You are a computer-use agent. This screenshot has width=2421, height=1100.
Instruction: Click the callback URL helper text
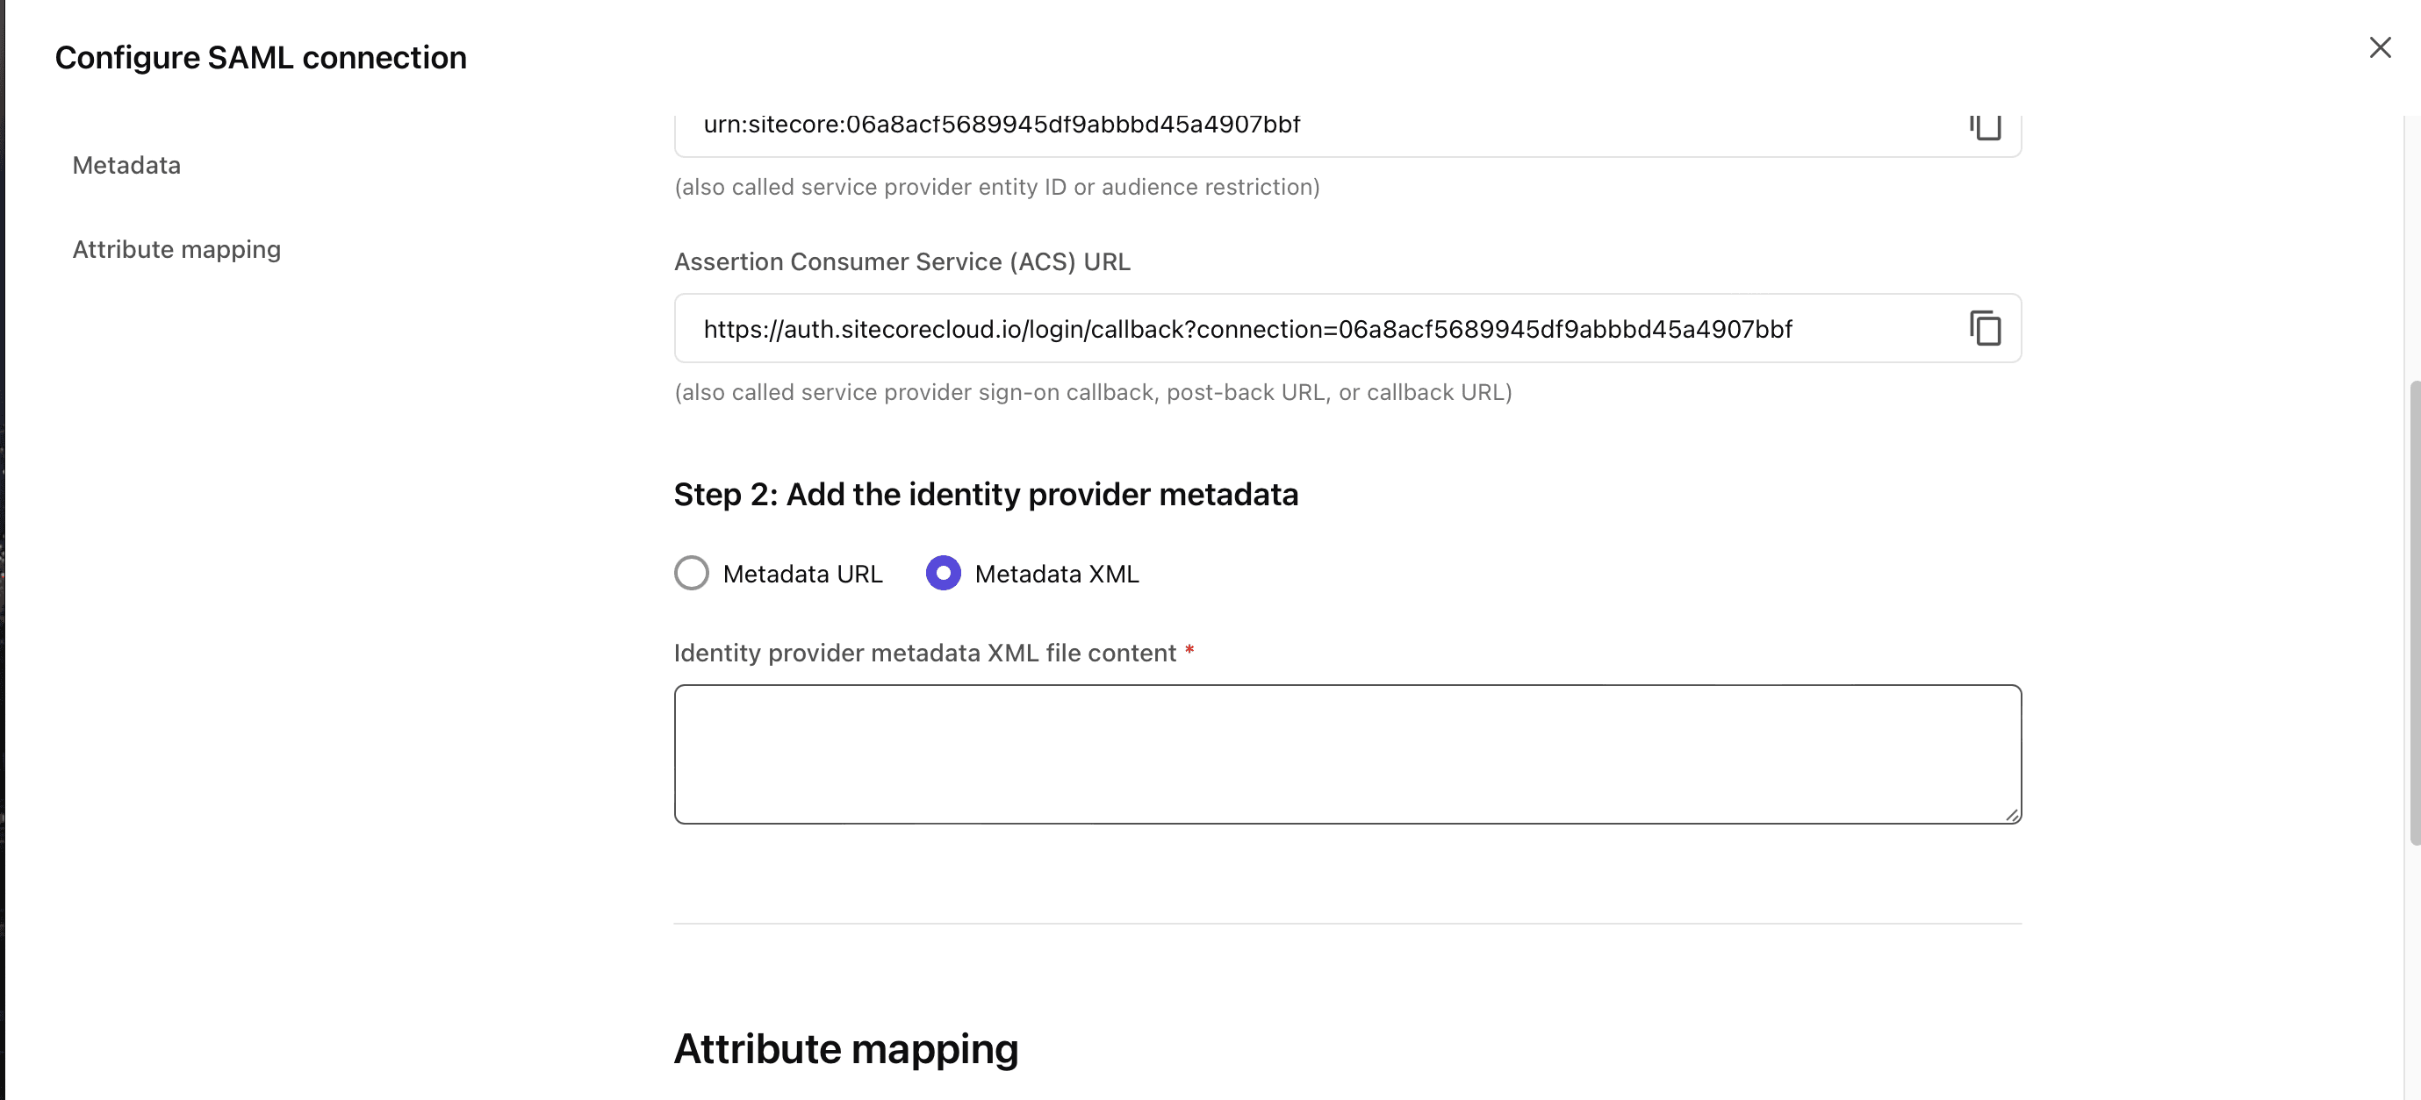[1093, 393]
